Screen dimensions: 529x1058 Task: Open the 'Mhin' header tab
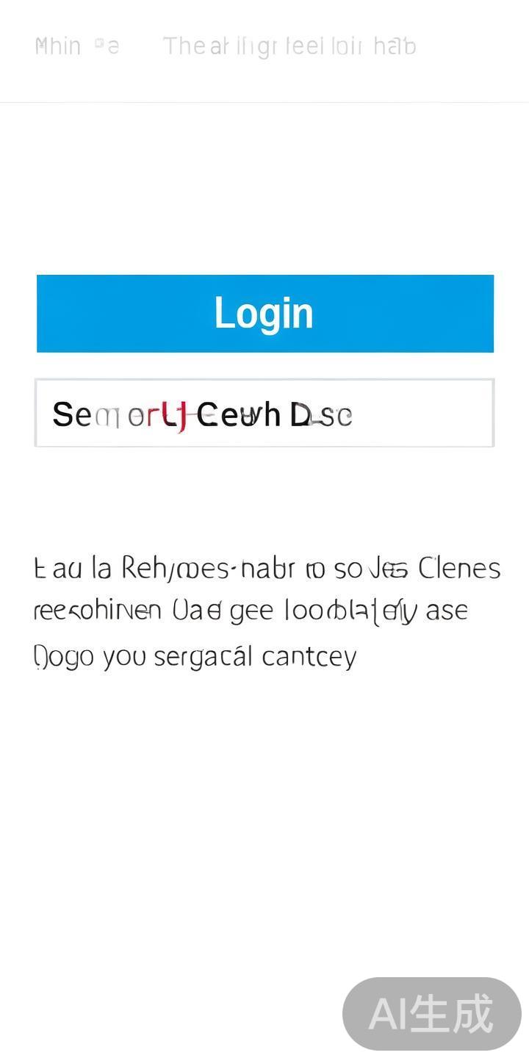(x=58, y=46)
